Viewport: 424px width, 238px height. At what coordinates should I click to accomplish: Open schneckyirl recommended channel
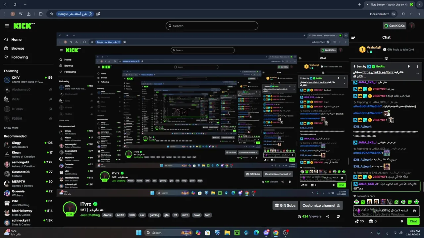coord(28,222)
